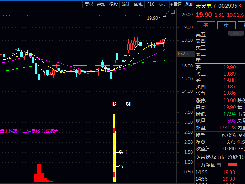Open the F10 company info

click(x=151, y=4)
